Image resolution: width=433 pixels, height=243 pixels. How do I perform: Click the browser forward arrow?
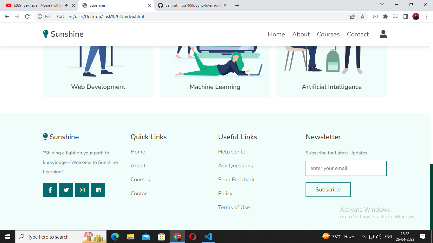pos(17,16)
